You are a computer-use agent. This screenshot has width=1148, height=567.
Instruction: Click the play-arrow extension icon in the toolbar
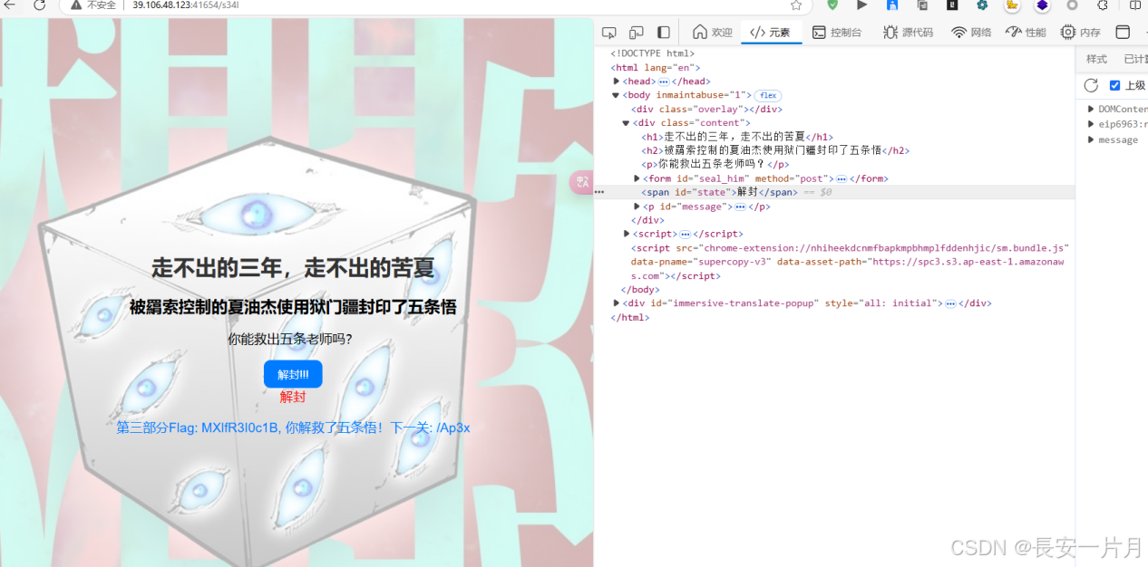(x=861, y=5)
